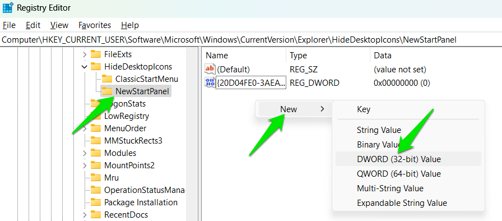Image resolution: width=502 pixels, height=221 pixels.
Task: Open the Edit menu
Action: (33, 25)
